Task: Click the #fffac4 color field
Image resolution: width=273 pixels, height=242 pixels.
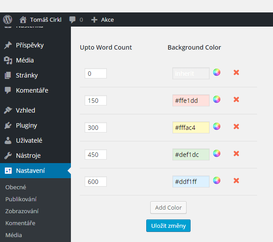Action: pyautogui.click(x=191, y=128)
